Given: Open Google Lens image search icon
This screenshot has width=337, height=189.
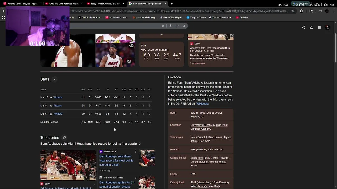Looking at the screenshot, I should tap(177, 26).
